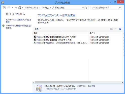125x94 pixels.
Task: Sort by the 名前 column header
Action: coord(60,33)
